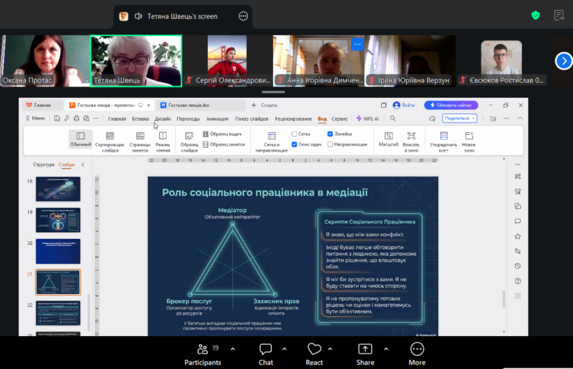
Task: Click the Share screen button
Action: [365, 354]
